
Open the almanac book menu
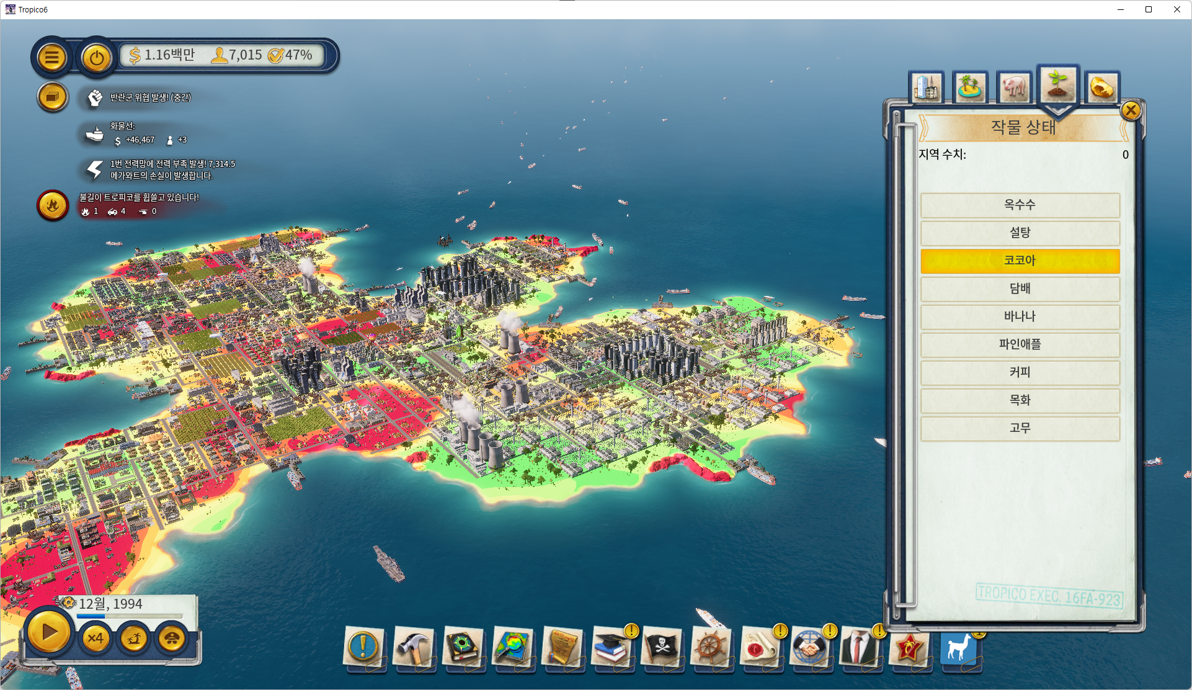[463, 647]
